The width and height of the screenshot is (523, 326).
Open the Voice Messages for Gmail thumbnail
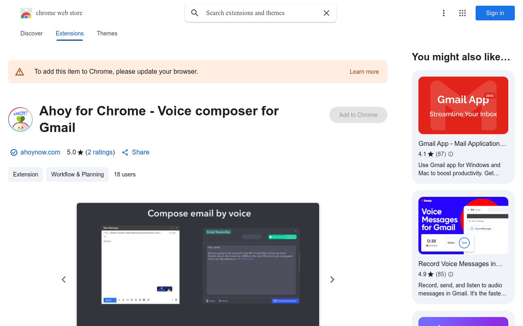[x=463, y=225]
